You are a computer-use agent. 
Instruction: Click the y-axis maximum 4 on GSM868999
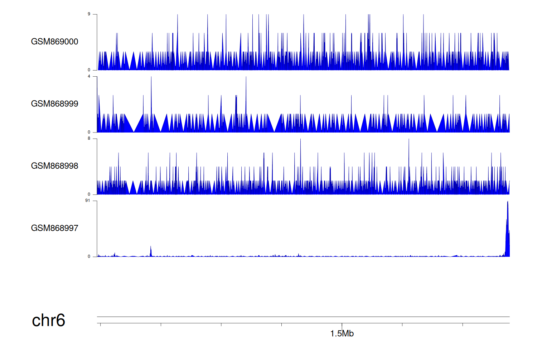pyautogui.click(x=89, y=76)
